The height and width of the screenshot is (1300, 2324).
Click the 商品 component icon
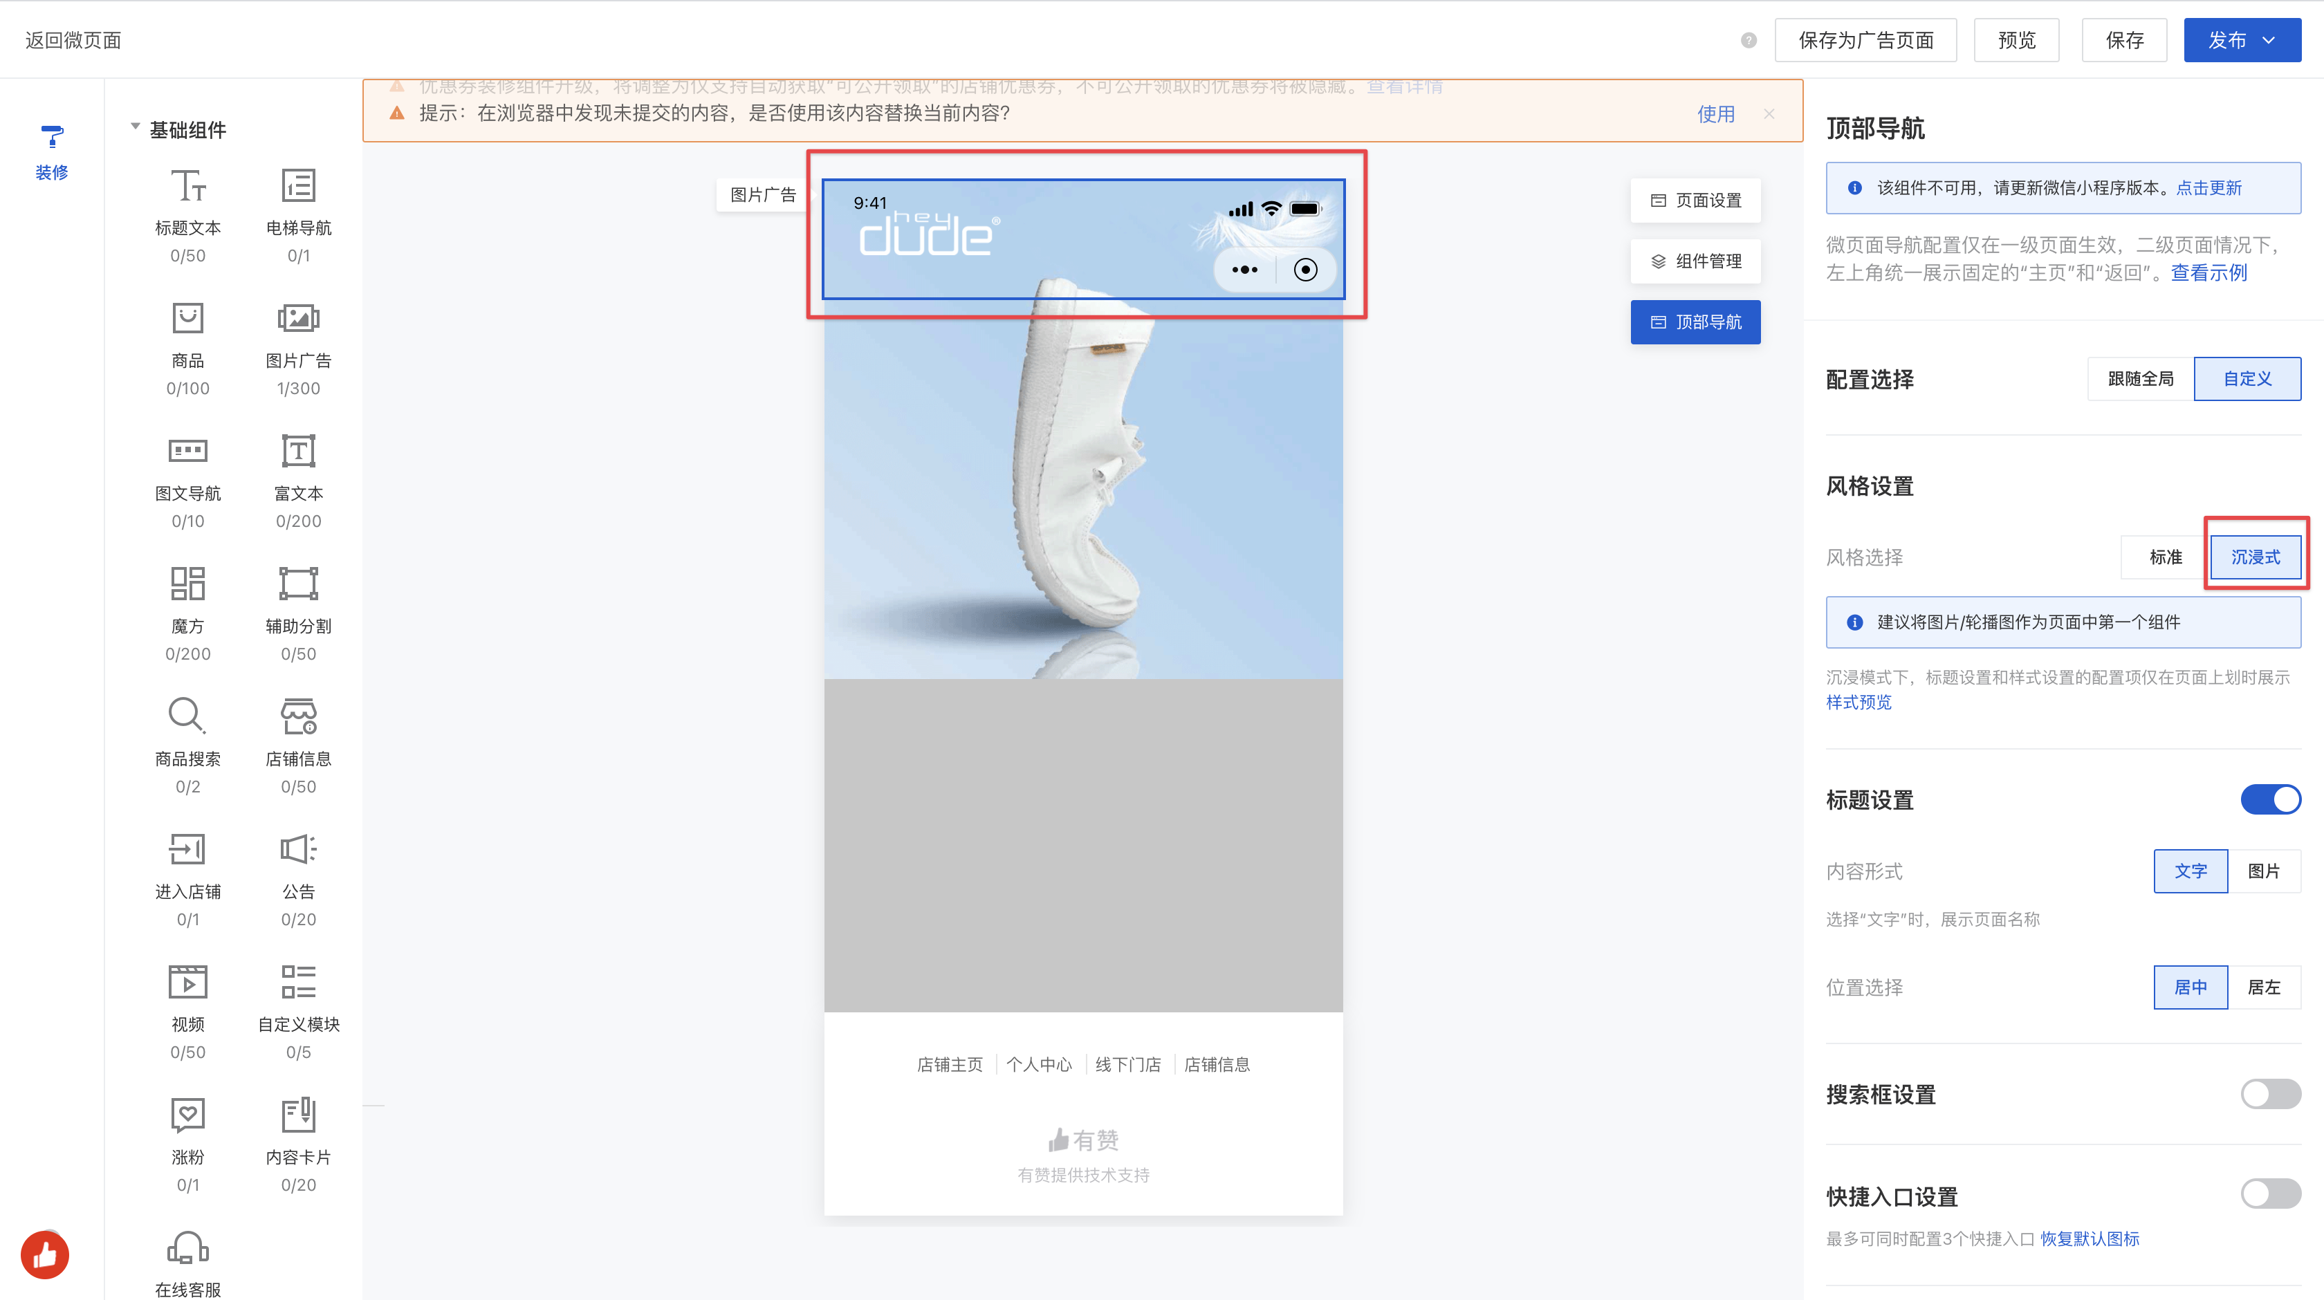tap(187, 319)
